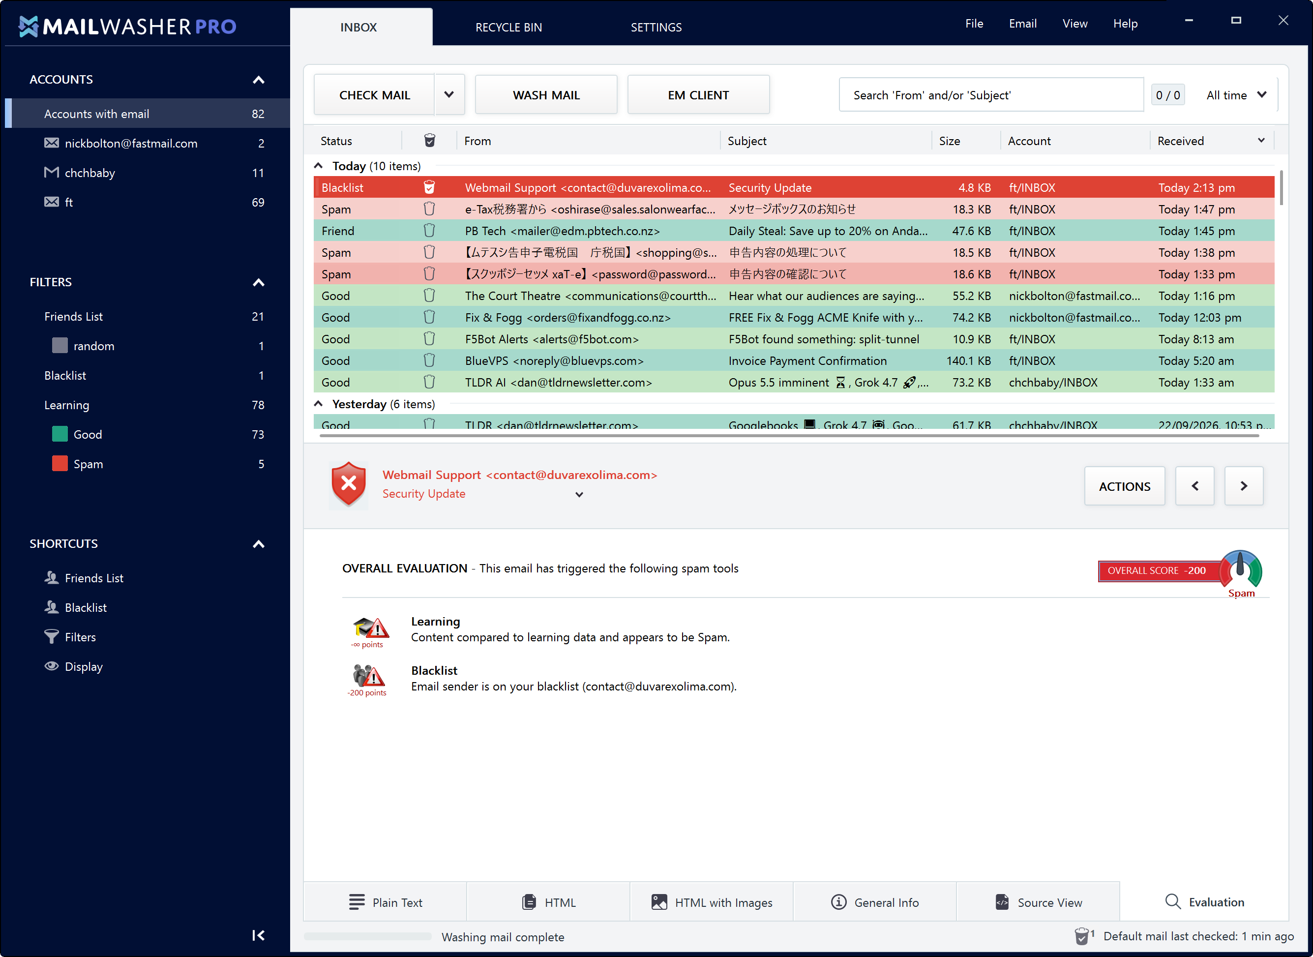Click the Check Mail button

[374, 94]
